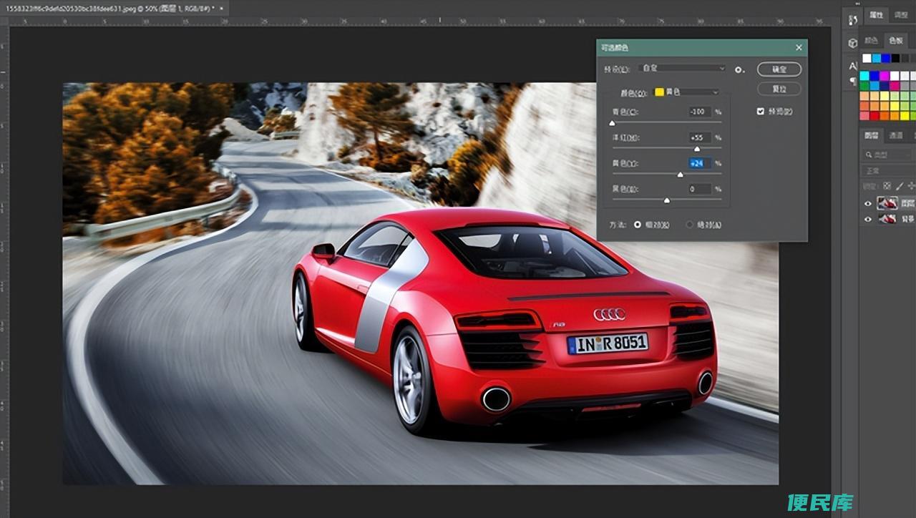Screen dimensions: 916x518
Task: Close the Selective Color dialog
Action: pyautogui.click(x=799, y=48)
